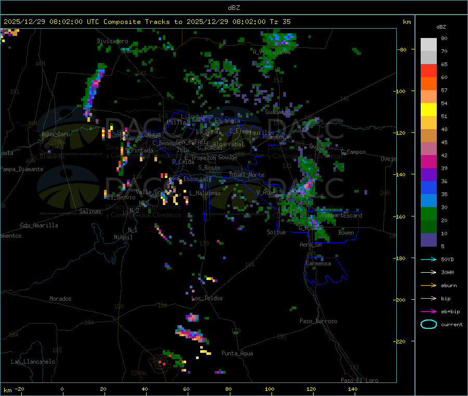The image size is (468, 396).
Task: Click the Nihuil map label
Action: tap(123, 237)
